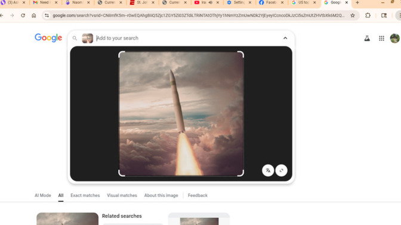Open the Exact matches tab
Viewport: 401px width, 225px height.
pos(85,195)
